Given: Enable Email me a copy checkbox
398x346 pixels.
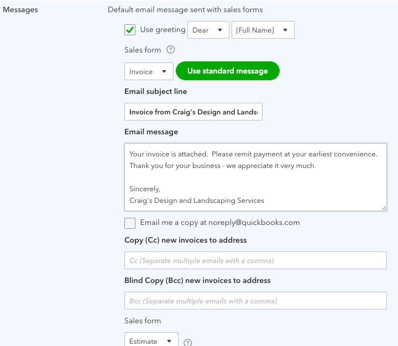Looking at the screenshot, I should tap(130, 223).
